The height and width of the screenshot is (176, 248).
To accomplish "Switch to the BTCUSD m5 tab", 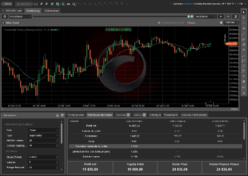I will (12, 11).
